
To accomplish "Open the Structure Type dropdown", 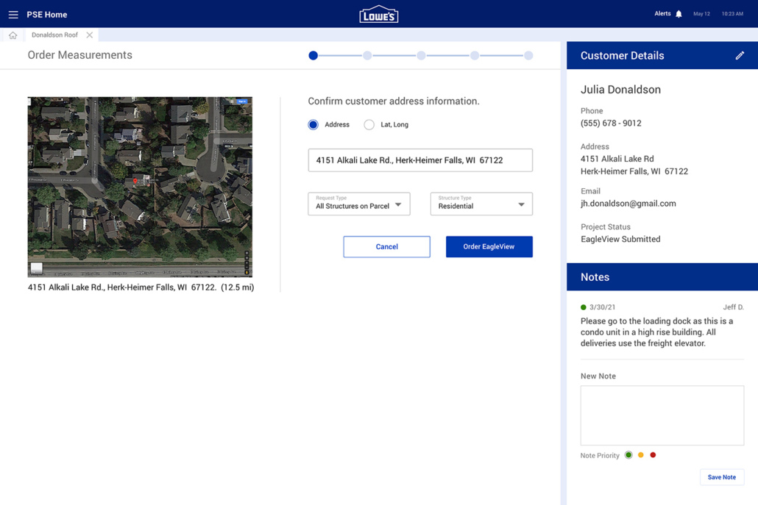I will pos(481,204).
